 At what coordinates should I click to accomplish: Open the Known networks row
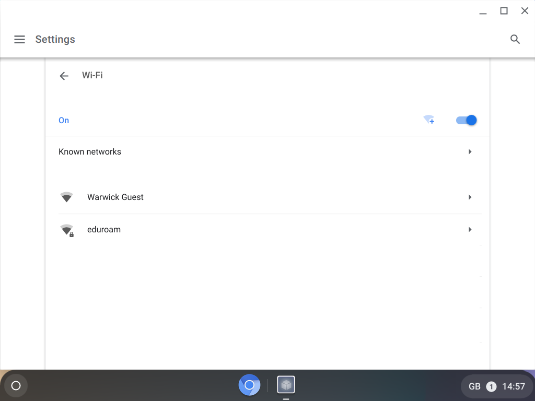point(90,152)
